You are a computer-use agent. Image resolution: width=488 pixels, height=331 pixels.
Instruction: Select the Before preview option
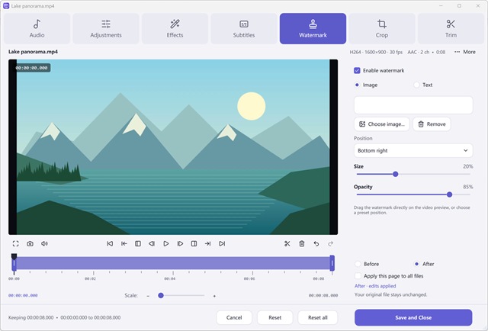pos(358,264)
